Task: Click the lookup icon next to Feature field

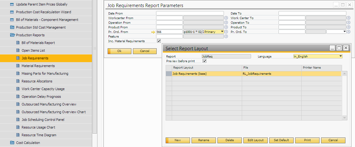Action: click(226, 37)
